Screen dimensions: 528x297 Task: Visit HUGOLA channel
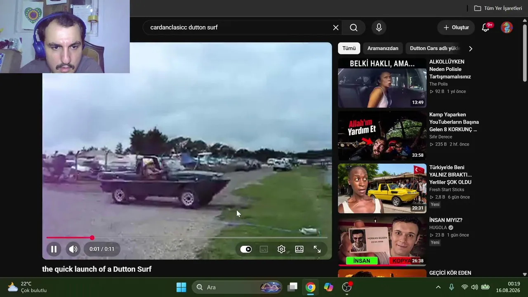(439, 228)
